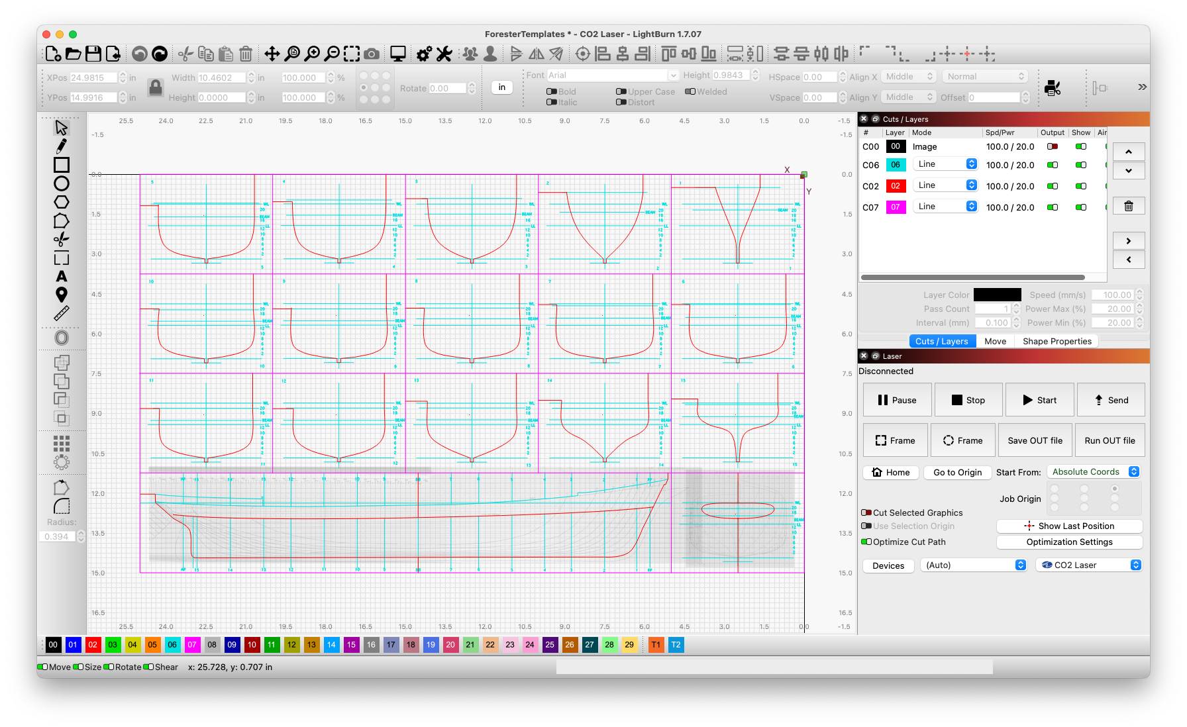The width and height of the screenshot is (1187, 727).
Task: Expand the Start From Absolute Coords dropdown
Action: click(x=1093, y=472)
